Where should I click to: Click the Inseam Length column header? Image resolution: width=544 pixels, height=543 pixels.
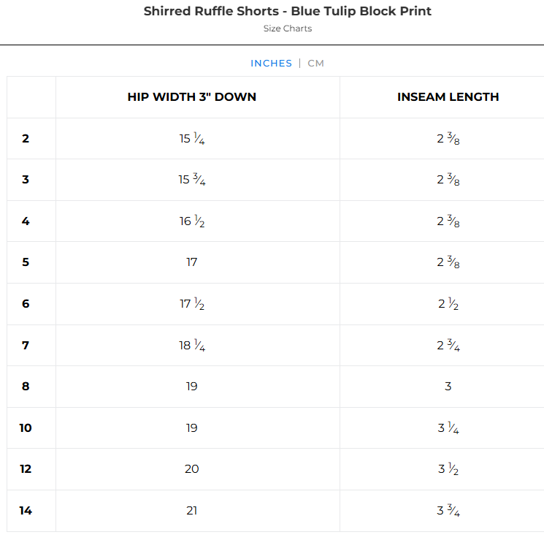pos(448,97)
